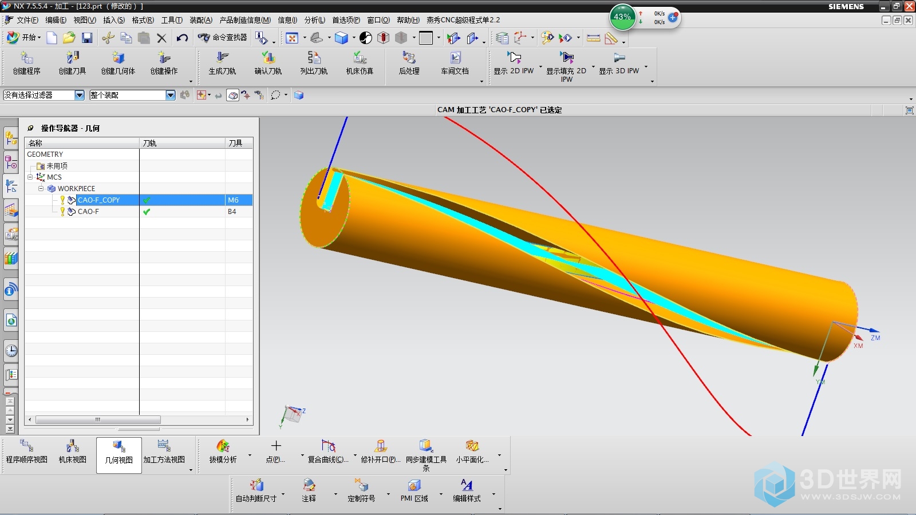Click the 修补开口 patch openings icon
Viewport: 916px width, 515px height.
coord(380,446)
